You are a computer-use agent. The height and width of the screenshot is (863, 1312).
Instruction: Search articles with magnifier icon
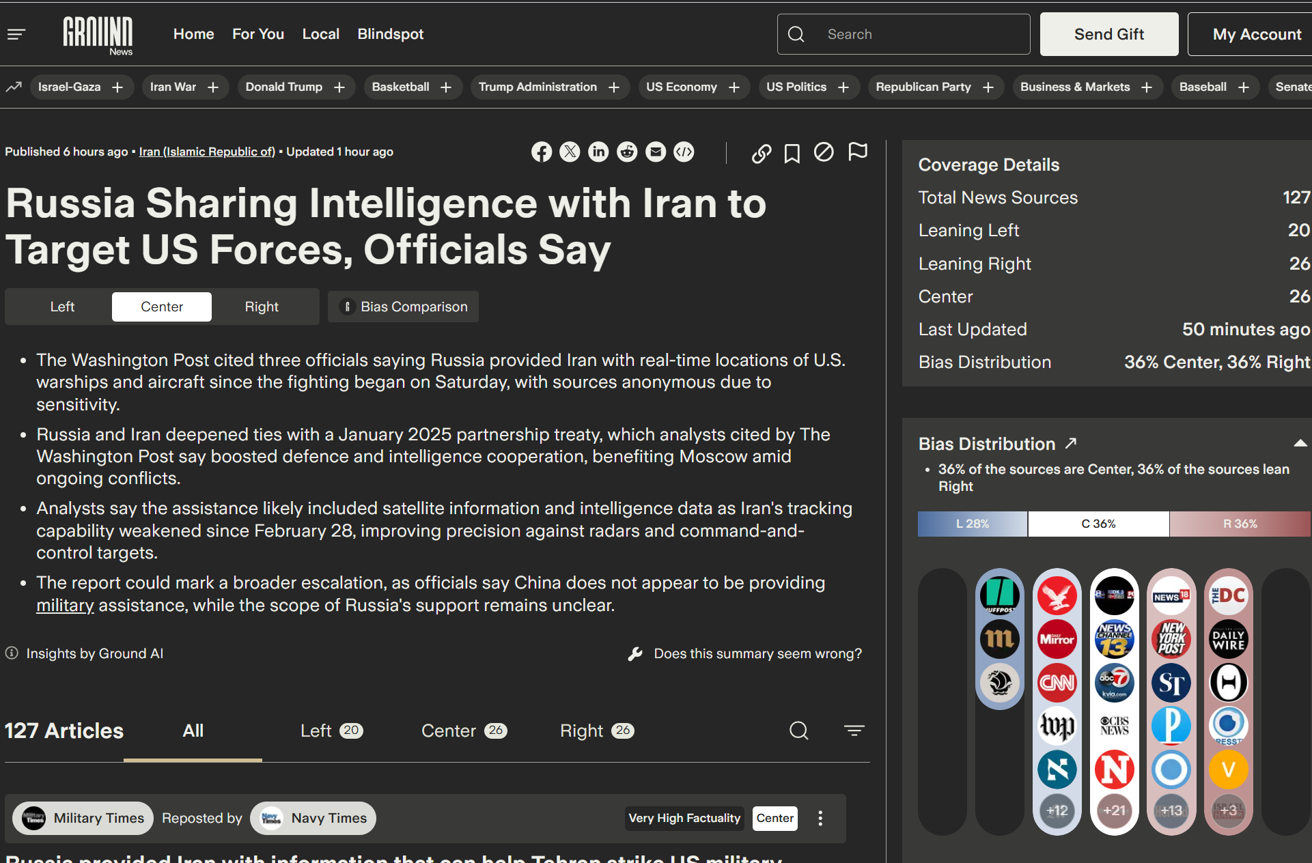point(799,731)
